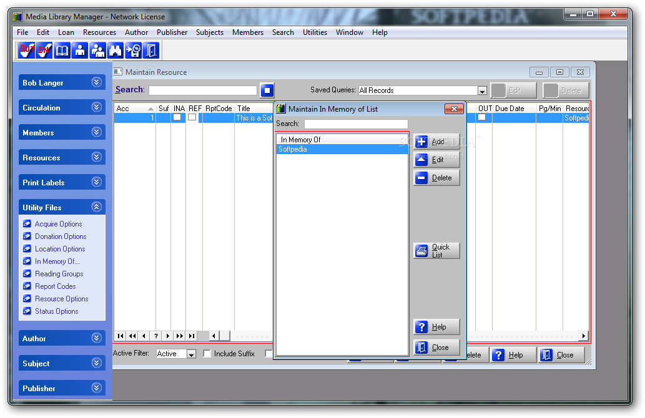Jump to first record navigation button
Screen dimensions: 645x418
(121, 336)
